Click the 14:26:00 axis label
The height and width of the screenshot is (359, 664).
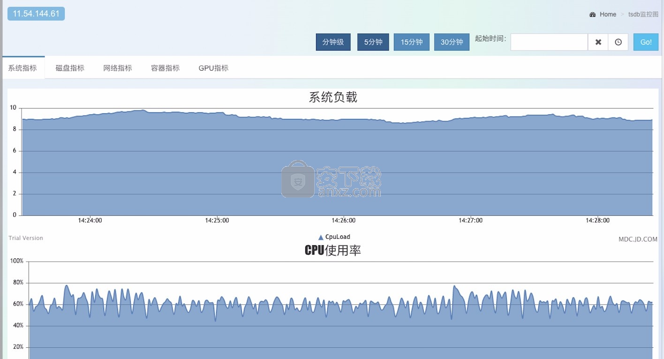click(344, 220)
